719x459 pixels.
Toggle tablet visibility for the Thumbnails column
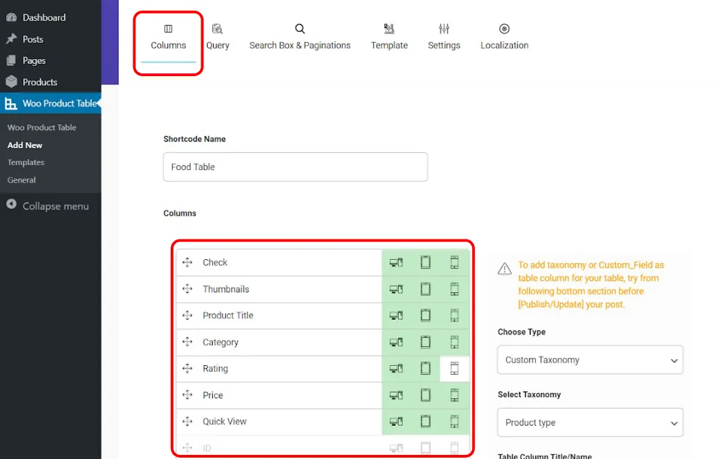click(x=426, y=288)
